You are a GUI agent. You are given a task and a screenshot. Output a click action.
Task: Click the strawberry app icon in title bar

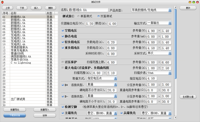click(2, 2)
